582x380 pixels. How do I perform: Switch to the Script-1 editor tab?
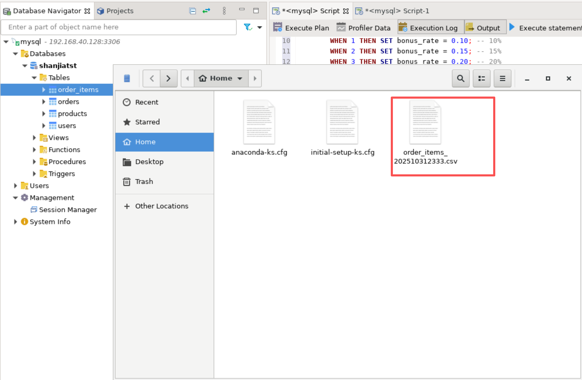point(392,11)
